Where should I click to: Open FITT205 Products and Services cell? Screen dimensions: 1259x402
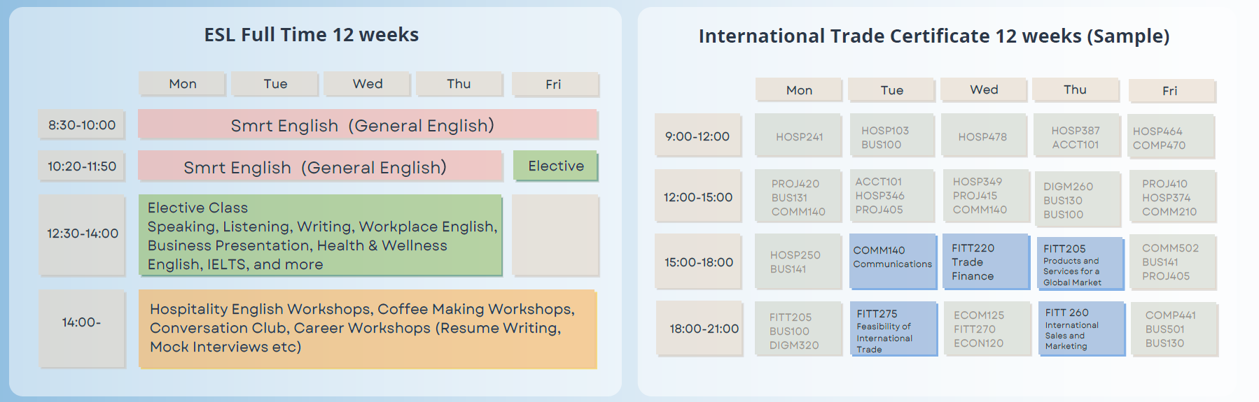point(1080,263)
